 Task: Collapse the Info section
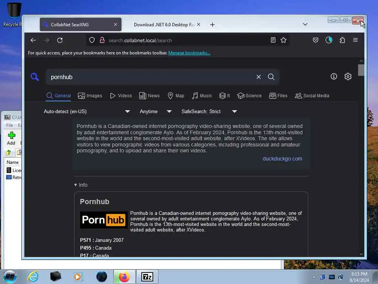tap(81, 185)
